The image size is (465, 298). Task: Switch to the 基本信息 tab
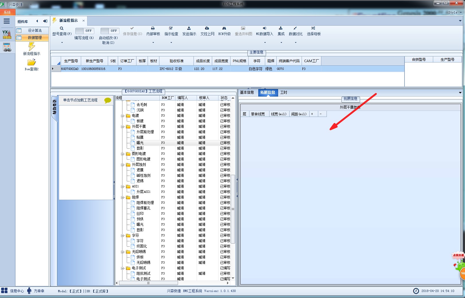247,92
